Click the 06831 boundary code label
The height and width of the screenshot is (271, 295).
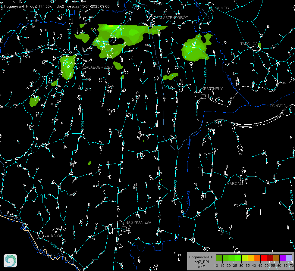tap(175, 183)
